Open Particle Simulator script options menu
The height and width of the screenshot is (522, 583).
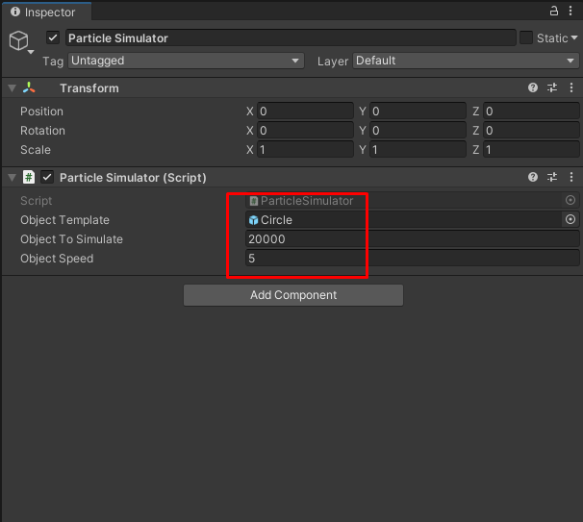571,177
